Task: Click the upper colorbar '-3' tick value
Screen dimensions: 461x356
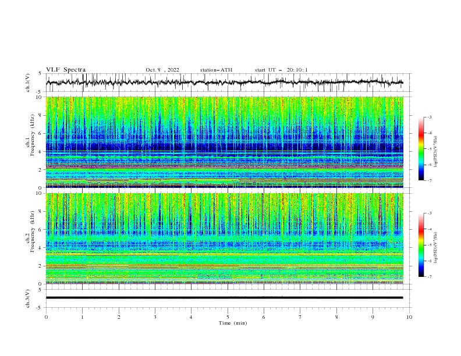Action: (x=429, y=117)
